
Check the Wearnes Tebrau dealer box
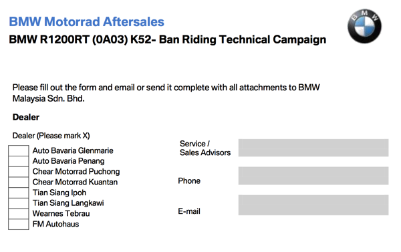click(19, 214)
